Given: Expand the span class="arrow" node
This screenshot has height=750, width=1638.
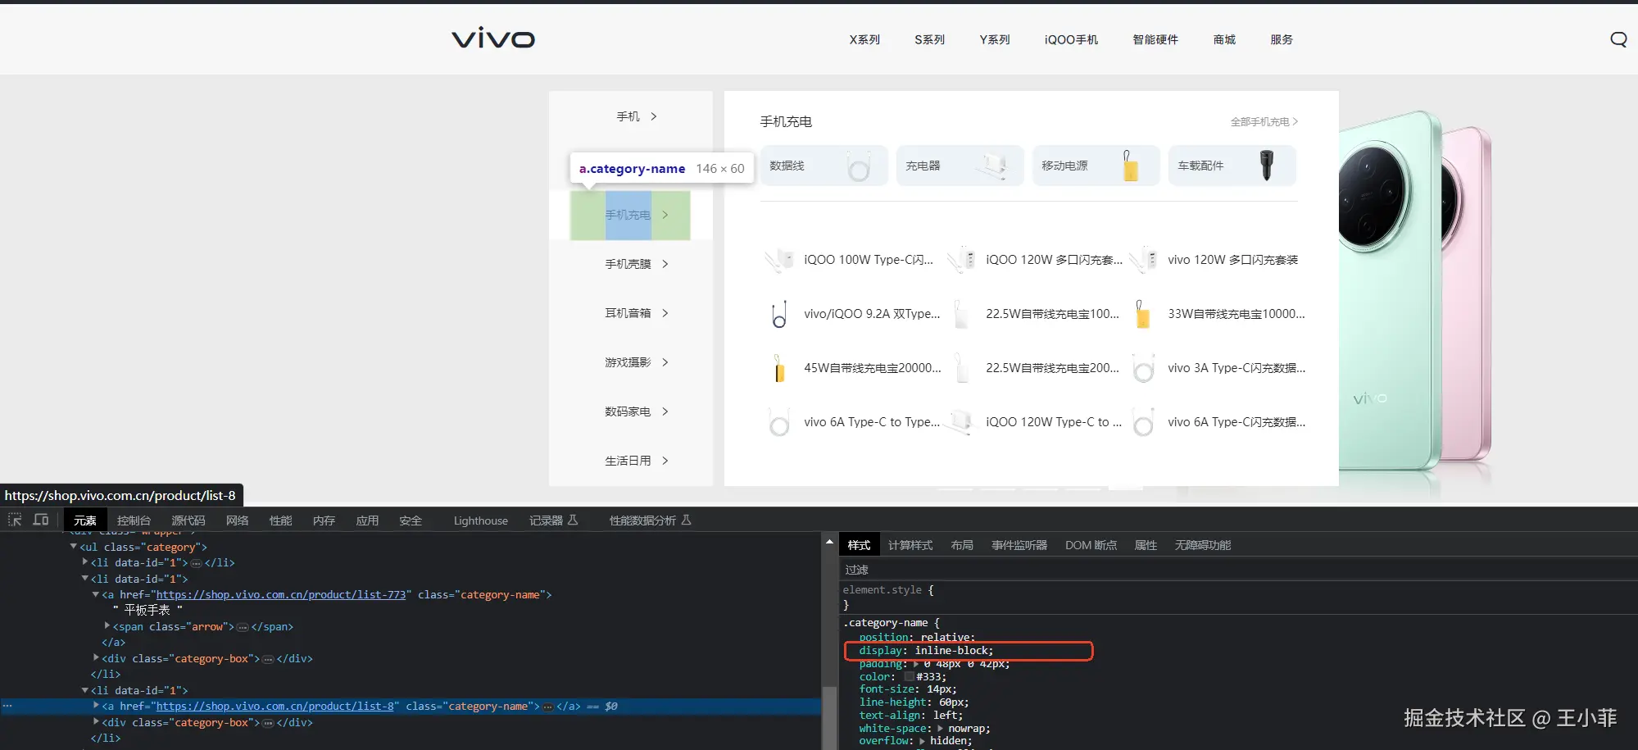Looking at the screenshot, I should click(107, 626).
